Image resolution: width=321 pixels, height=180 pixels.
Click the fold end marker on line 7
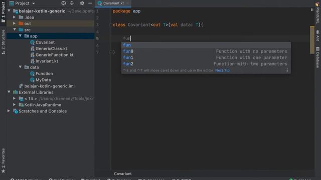point(111,52)
